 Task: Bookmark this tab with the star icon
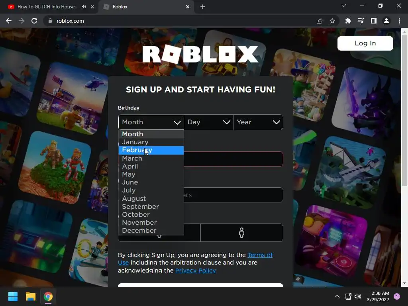click(x=332, y=21)
